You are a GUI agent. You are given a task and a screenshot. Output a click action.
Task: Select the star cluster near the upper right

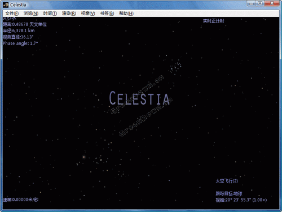click(176, 67)
